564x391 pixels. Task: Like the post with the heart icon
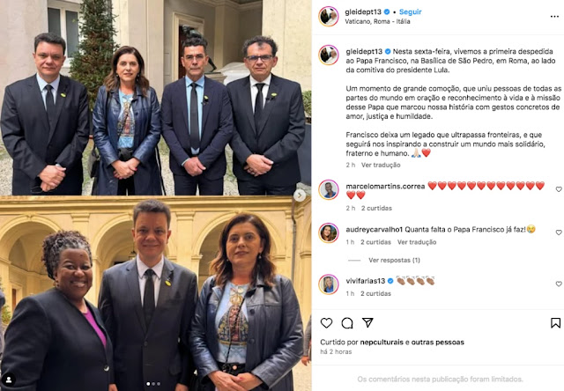coord(326,322)
